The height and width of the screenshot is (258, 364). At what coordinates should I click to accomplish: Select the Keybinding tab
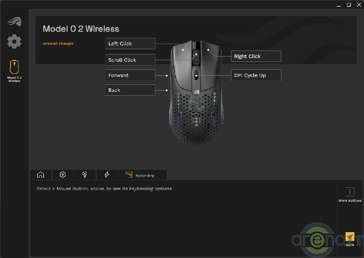pos(142,175)
